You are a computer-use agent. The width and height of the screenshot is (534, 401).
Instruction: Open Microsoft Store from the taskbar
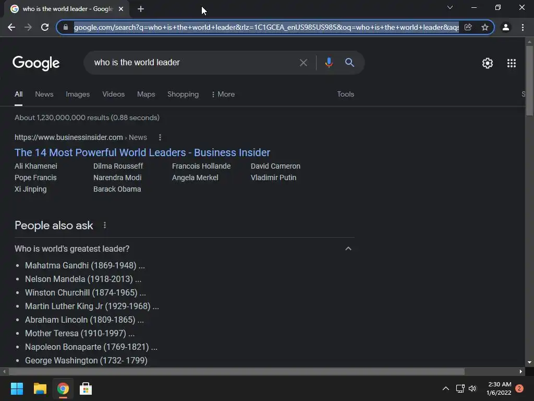[86, 388]
